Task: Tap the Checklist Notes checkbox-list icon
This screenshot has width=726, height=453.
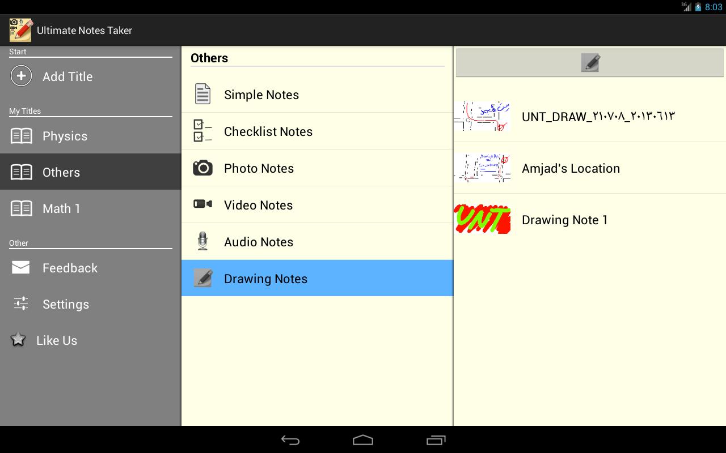Action: point(202,131)
